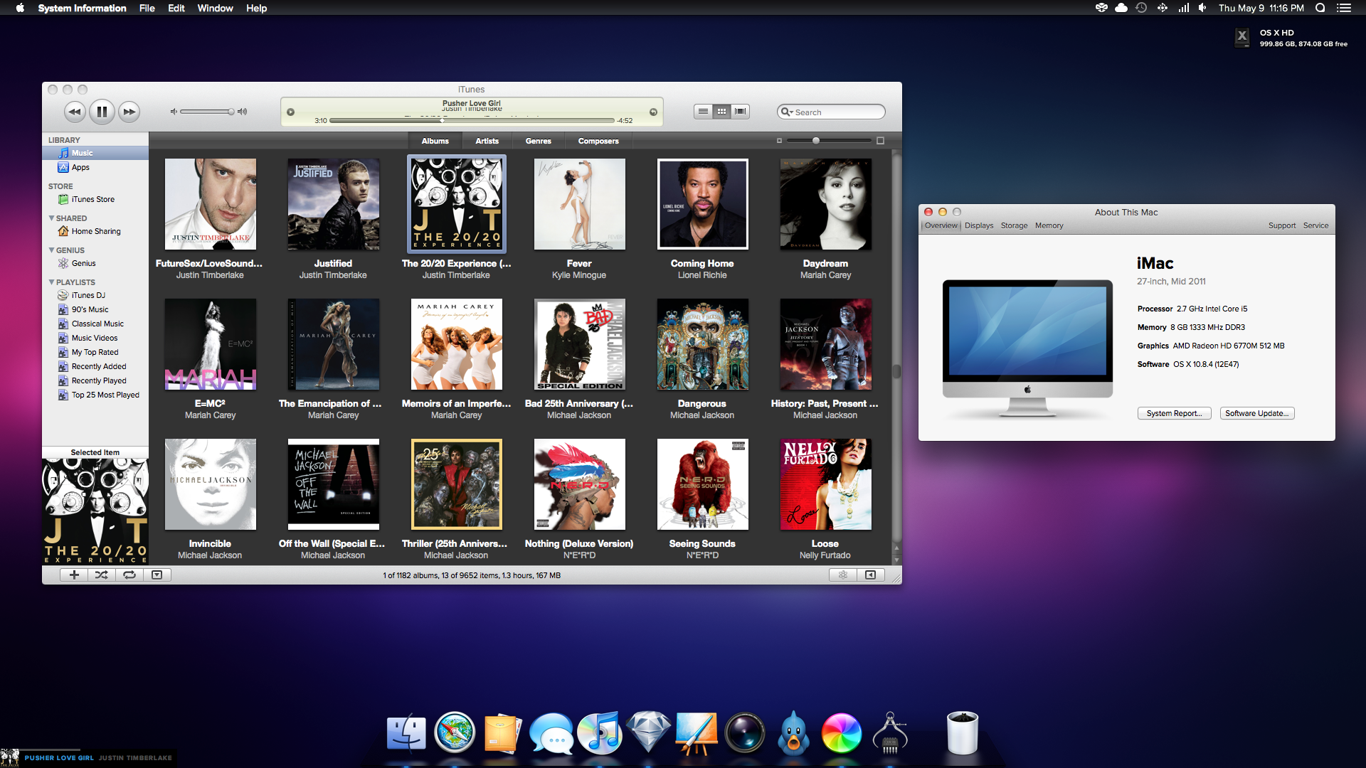Screen dimensions: 1366x768
Task: Toggle the artwork viewer panel button
Action: click(157, 575)
